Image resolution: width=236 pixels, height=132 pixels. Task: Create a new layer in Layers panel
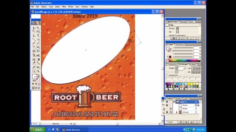pos(191,122)
